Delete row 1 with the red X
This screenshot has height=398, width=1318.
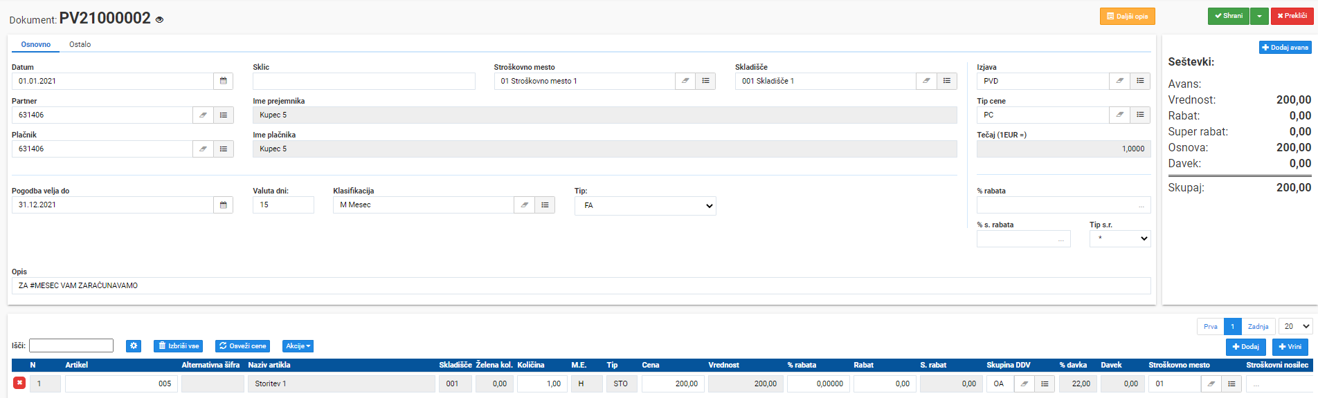19,383
